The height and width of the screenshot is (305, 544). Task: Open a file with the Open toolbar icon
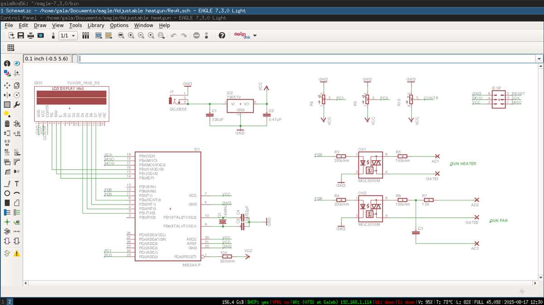pos(11,35)
